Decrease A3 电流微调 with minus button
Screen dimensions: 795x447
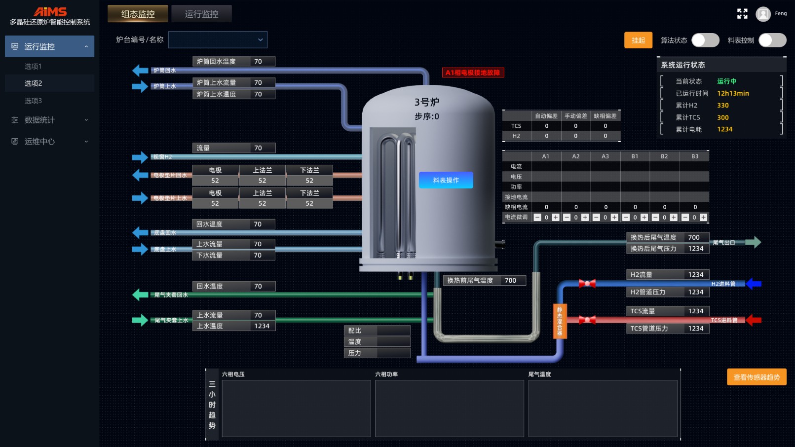pos(596,217)
